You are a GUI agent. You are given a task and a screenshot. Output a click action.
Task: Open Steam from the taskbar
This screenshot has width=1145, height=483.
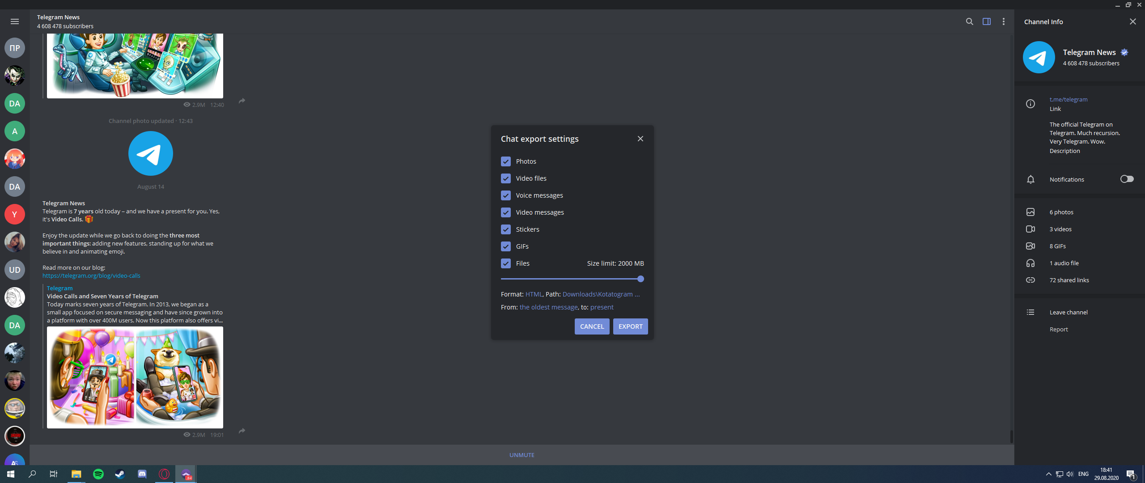[120, 474]
